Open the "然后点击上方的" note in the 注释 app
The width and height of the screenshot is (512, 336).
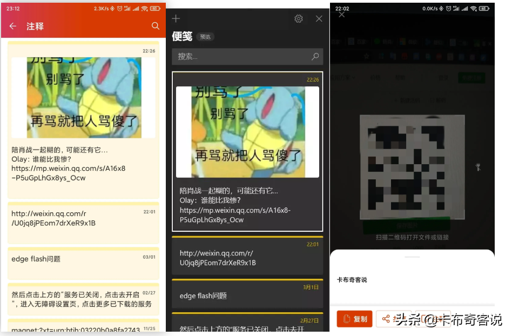point(83,299)
